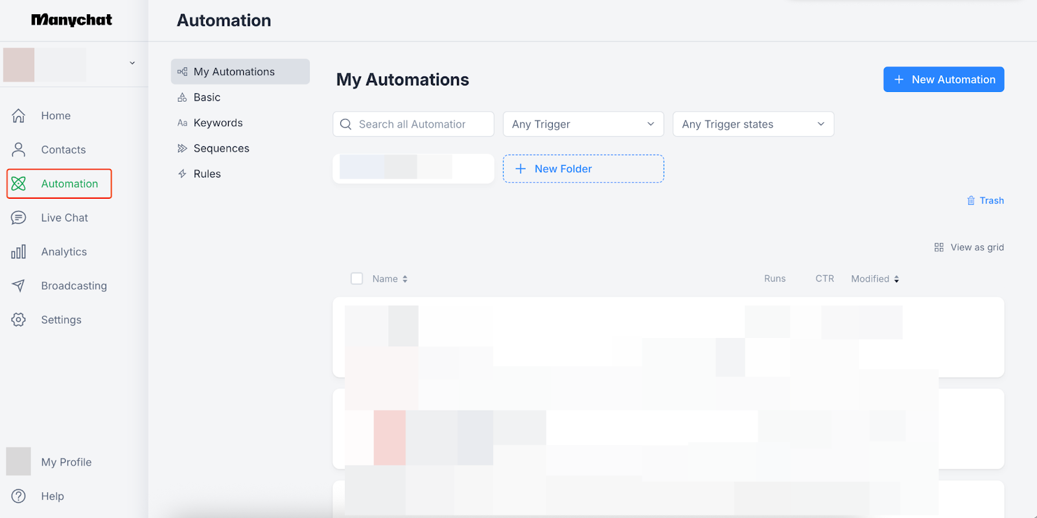Select Keywords in the automation submenu
Viewport: 1037px width, 518px height.
(218, 123)
